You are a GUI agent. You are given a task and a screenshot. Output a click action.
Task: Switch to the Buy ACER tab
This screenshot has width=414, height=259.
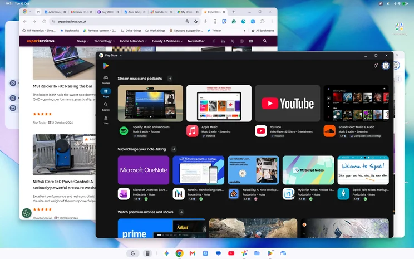108,12
